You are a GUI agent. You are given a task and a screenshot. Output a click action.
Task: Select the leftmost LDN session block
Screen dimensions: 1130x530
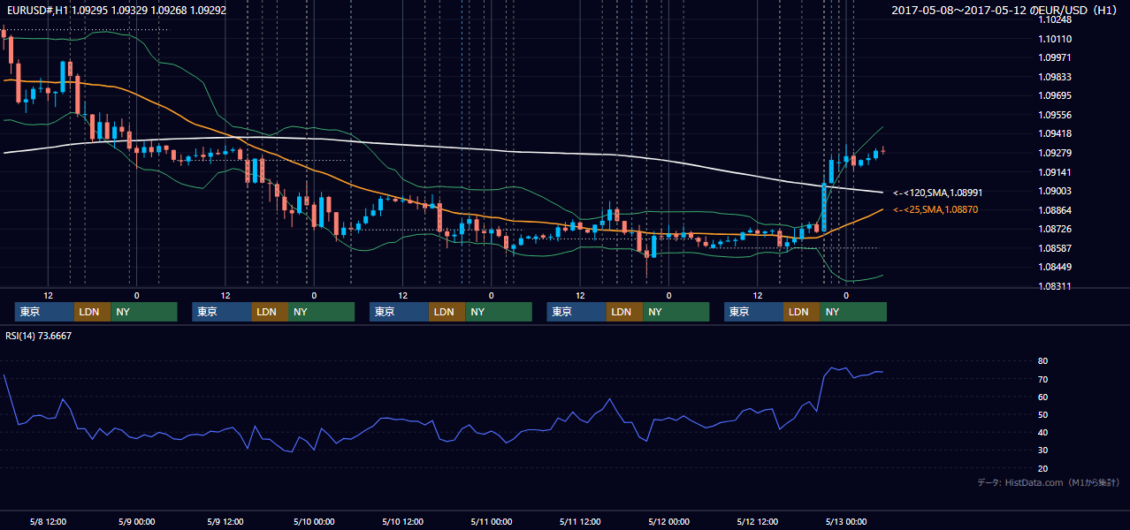pyautogui.click(x=92, y=312)
